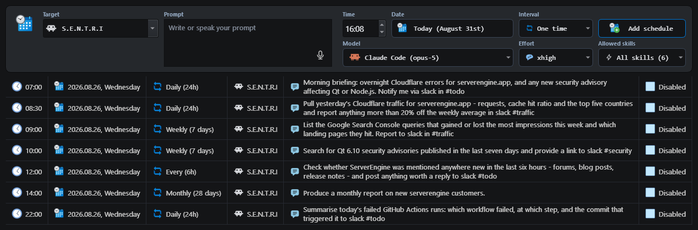
Task: Click the repeat icon for Weekly at 10:00
Action: (158, 150)
